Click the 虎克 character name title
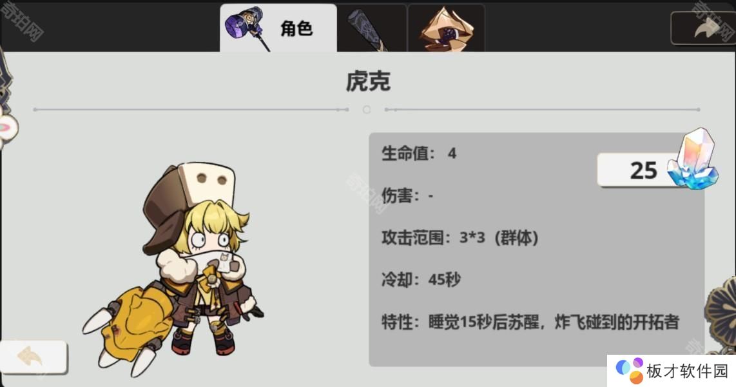The width and height of the screenshot is (736, 387). [x=368, y=81]
